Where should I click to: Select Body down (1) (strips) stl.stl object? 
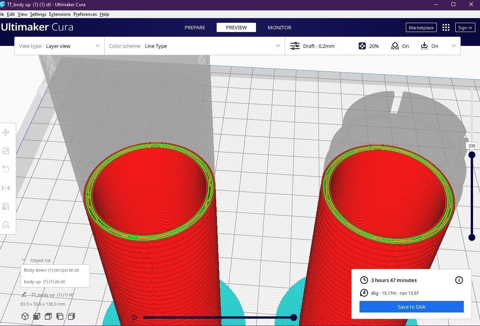click(x=51, y=270)
